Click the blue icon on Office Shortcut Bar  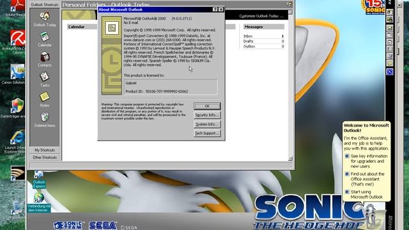point(390,72)
